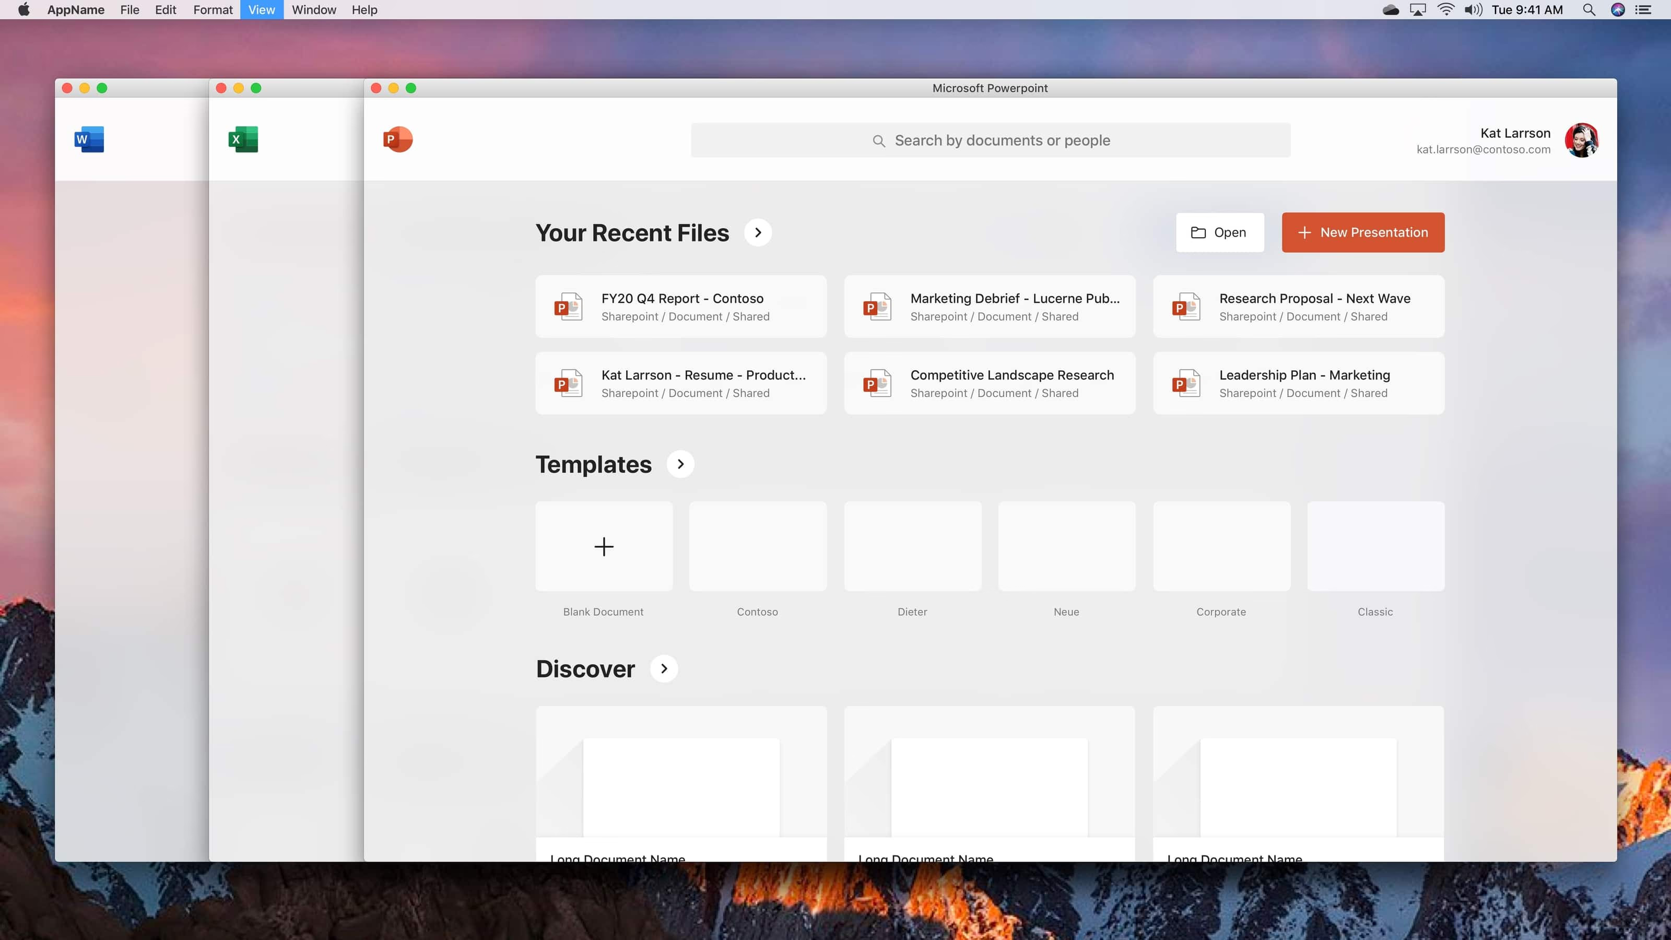Click the New Presentation button

tap(1363, 233)
